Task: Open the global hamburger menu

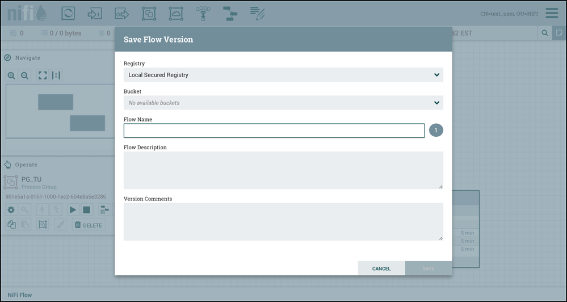Action: [x=552, y=13]
